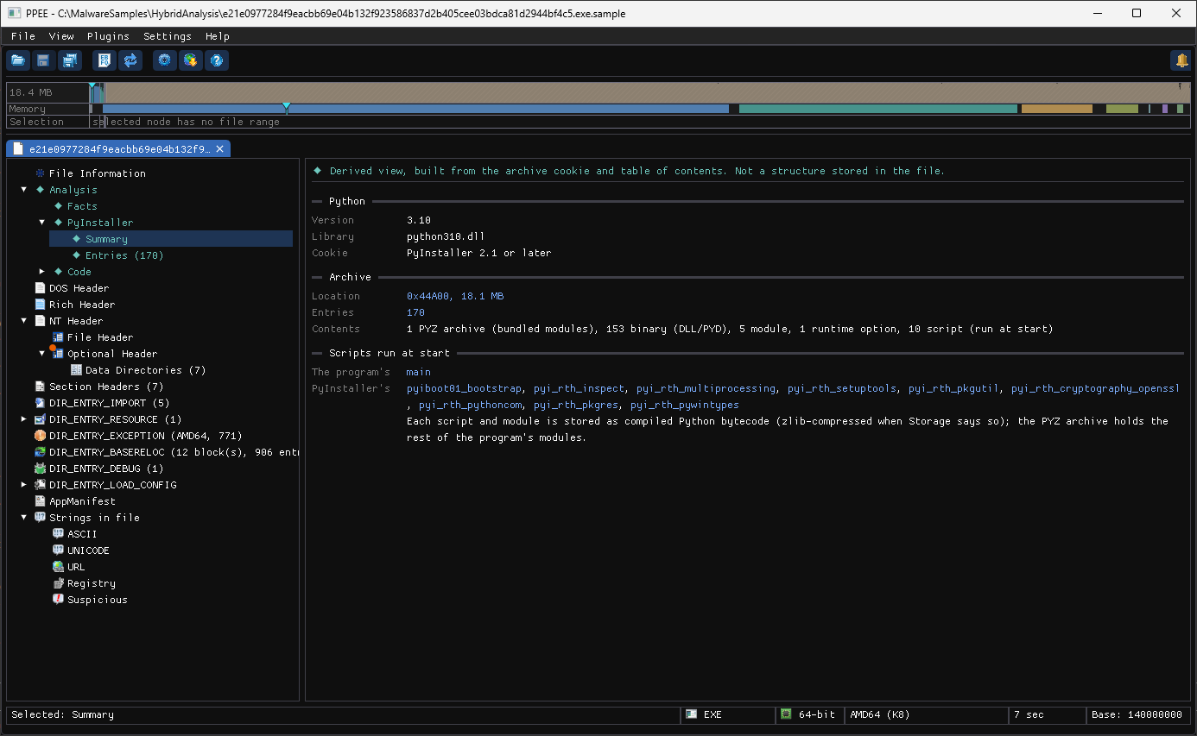
Task: Click the multi-floppy Save All toolbar icon
Action: (69, 60)
